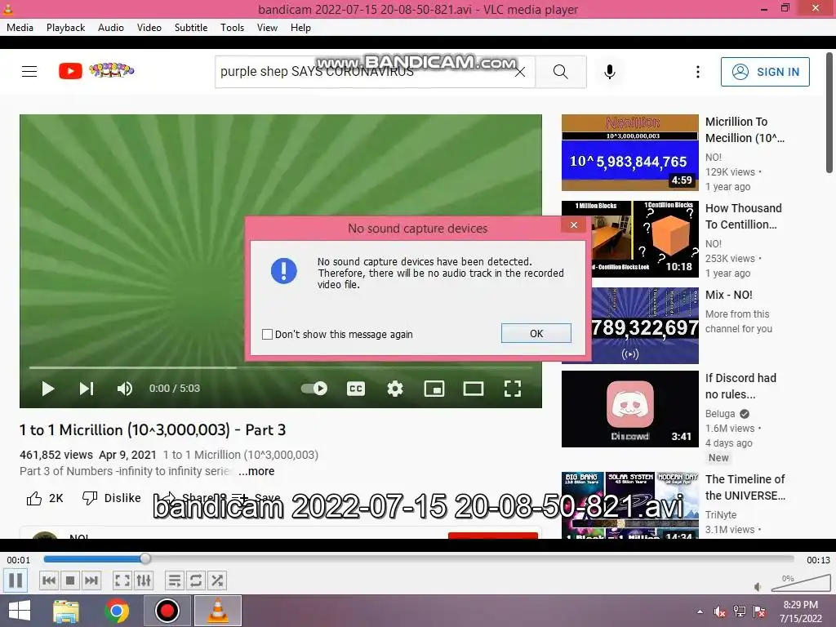Click the magnifier search button
Viewport: 836px width, 627px height.
pyautogui.click(x=560, y=72)
